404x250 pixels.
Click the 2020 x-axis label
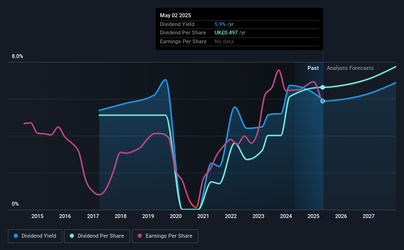coord(176,216)
